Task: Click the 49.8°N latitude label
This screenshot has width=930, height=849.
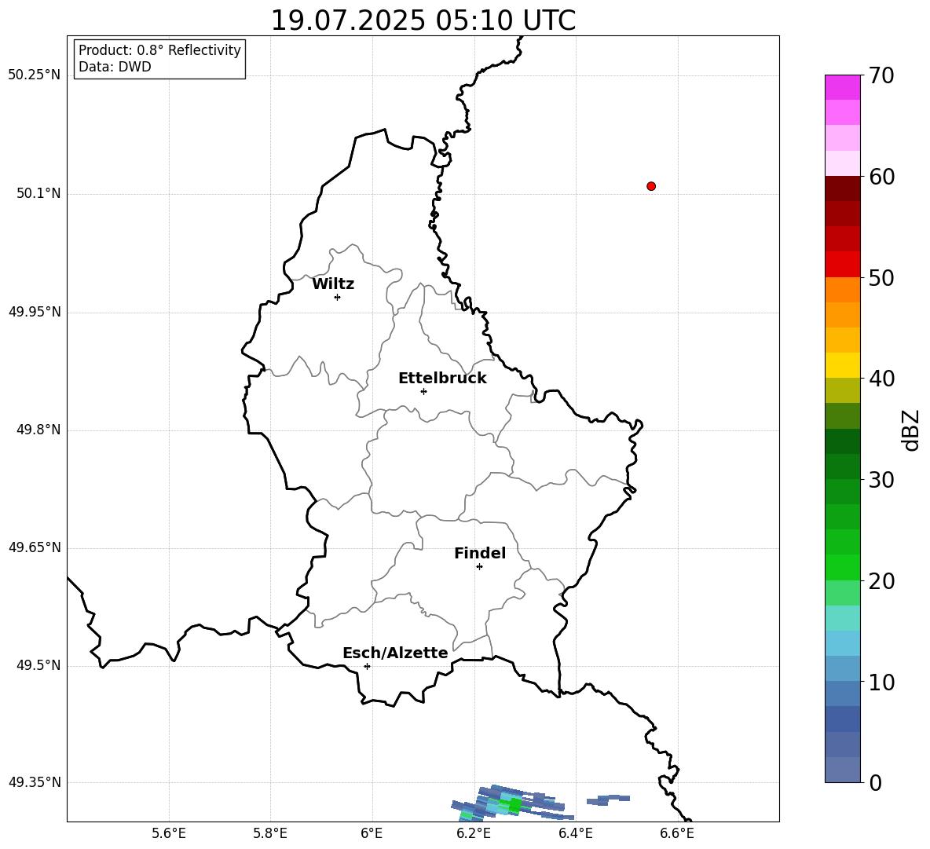Action: (38, 430)
